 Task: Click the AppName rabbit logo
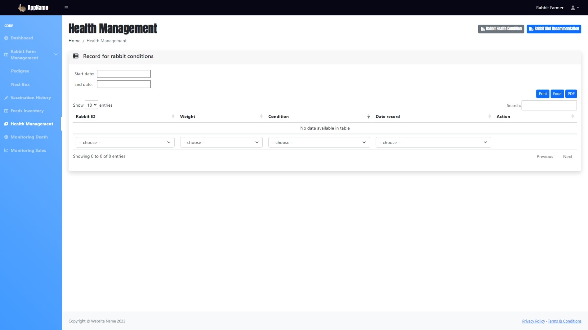coord(22,8)
